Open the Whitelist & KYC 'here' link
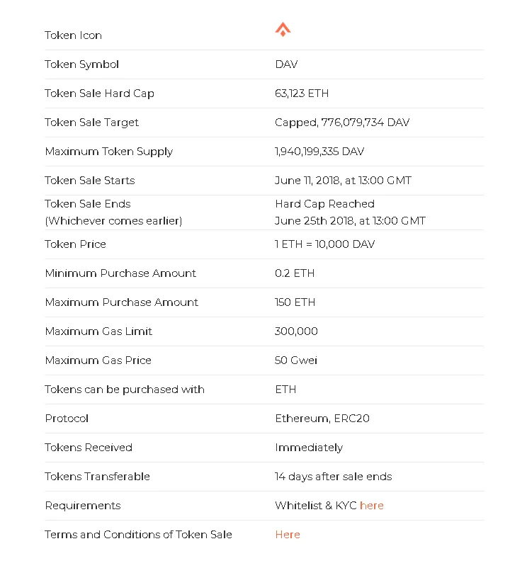The height and width of the screenshot is (568, 527). (x=372, y=506)
